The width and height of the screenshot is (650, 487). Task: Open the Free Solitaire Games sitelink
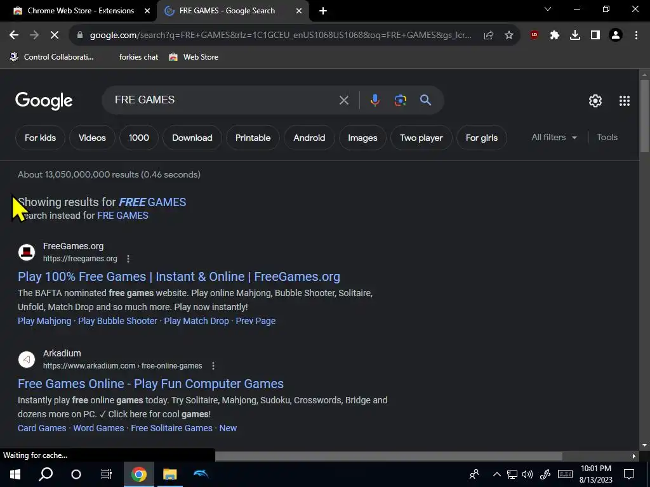pos(171,428)
